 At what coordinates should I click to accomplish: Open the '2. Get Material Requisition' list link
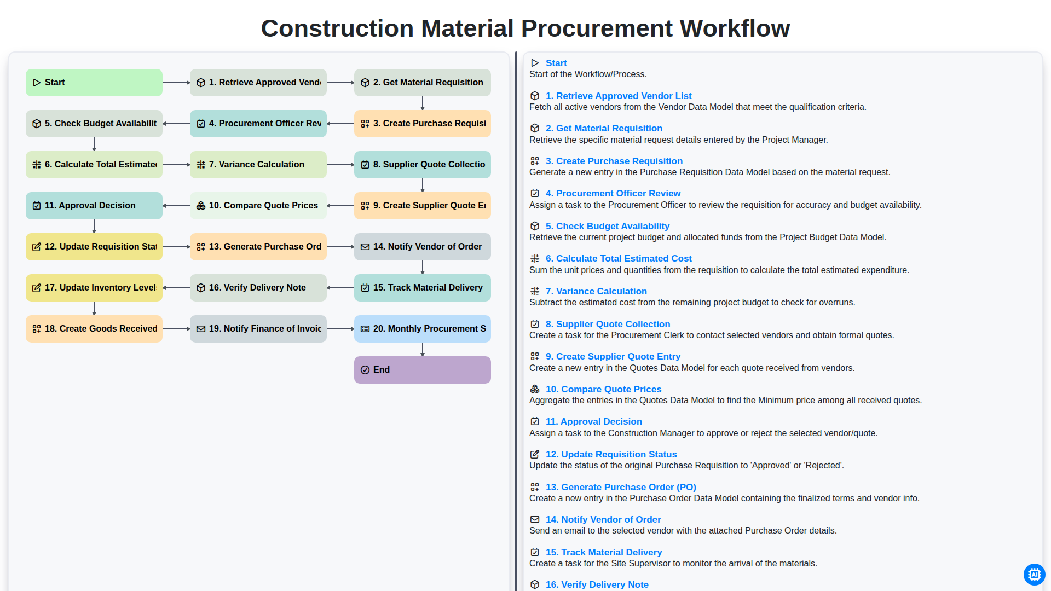click(604, 128)
